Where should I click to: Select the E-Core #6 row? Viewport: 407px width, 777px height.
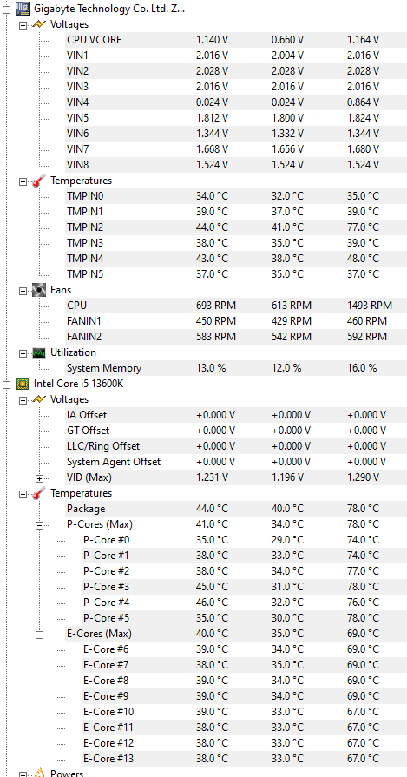(243, 649)
